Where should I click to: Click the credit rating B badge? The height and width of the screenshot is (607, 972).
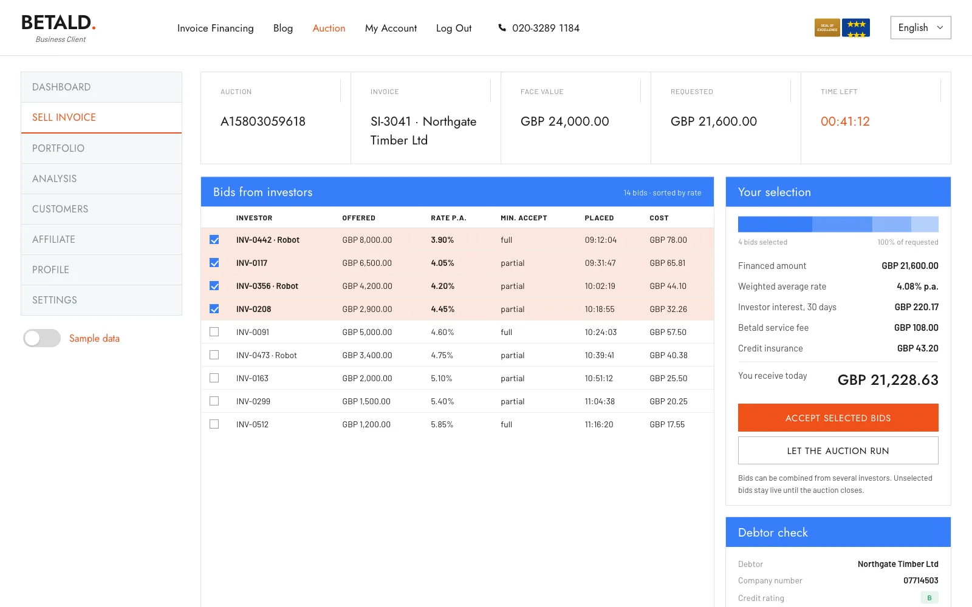click(x=929, y=598)
